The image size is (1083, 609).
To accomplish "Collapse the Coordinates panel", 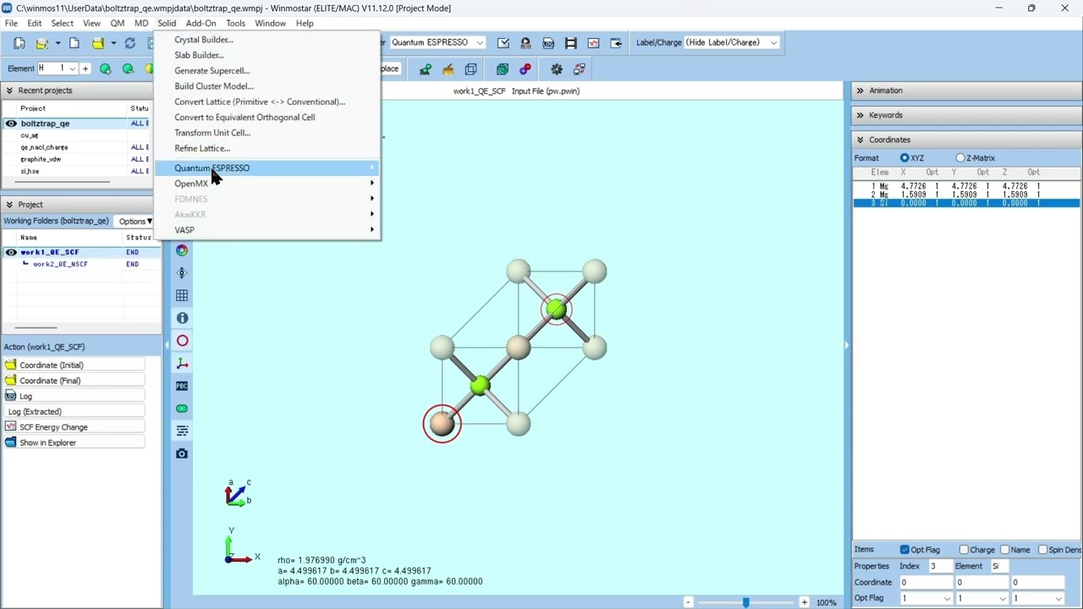I will tap(860, 140).
